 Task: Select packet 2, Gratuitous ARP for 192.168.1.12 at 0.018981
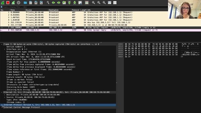84,15
